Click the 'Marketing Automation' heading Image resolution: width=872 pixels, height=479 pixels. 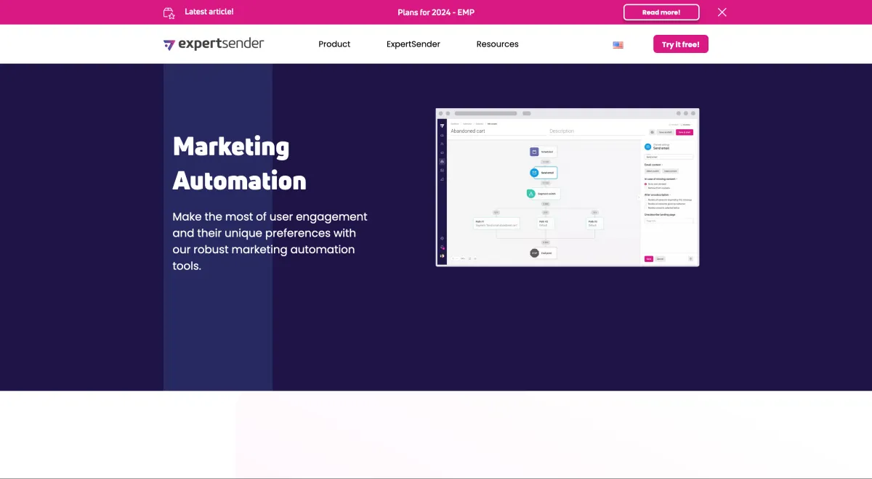(240, 163)
